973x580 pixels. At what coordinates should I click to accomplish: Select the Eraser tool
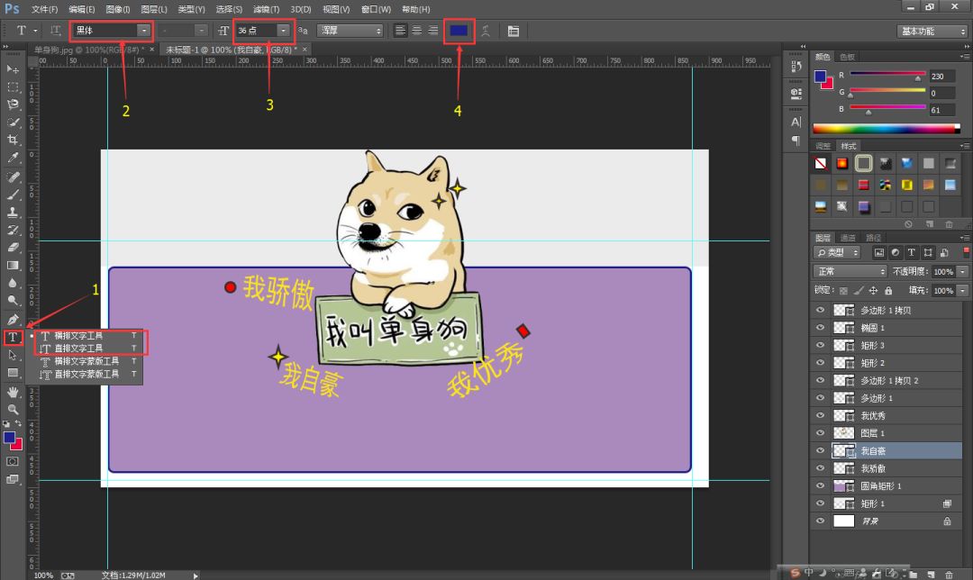click(x=13, y=248)
